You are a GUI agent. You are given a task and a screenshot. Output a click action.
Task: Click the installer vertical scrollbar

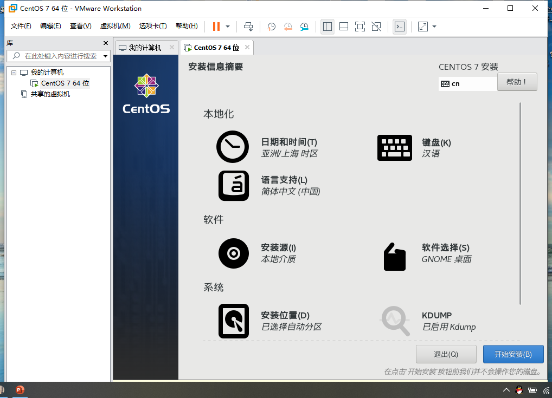(x=520, y=204)
